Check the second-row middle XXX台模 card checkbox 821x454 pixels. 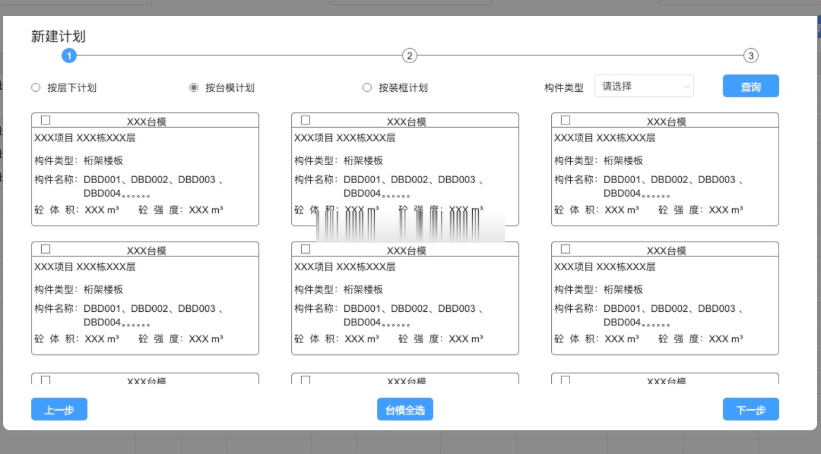tap(305, 249)
